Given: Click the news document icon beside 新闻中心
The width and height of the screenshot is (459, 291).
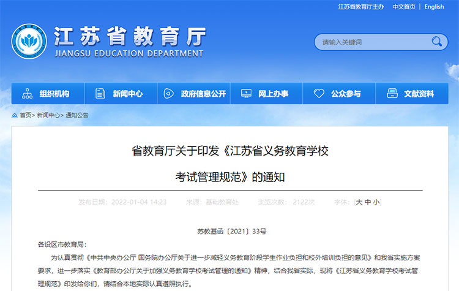Looking at the screenshot, I should point(99,94).
